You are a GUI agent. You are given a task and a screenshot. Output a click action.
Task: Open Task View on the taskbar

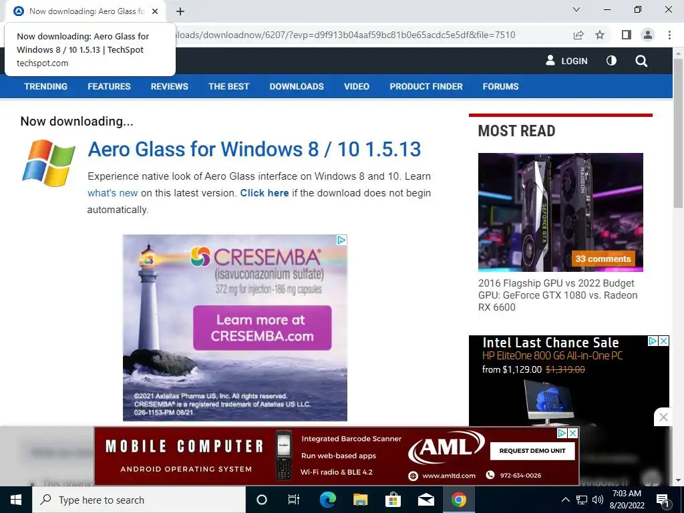(294, 500)
